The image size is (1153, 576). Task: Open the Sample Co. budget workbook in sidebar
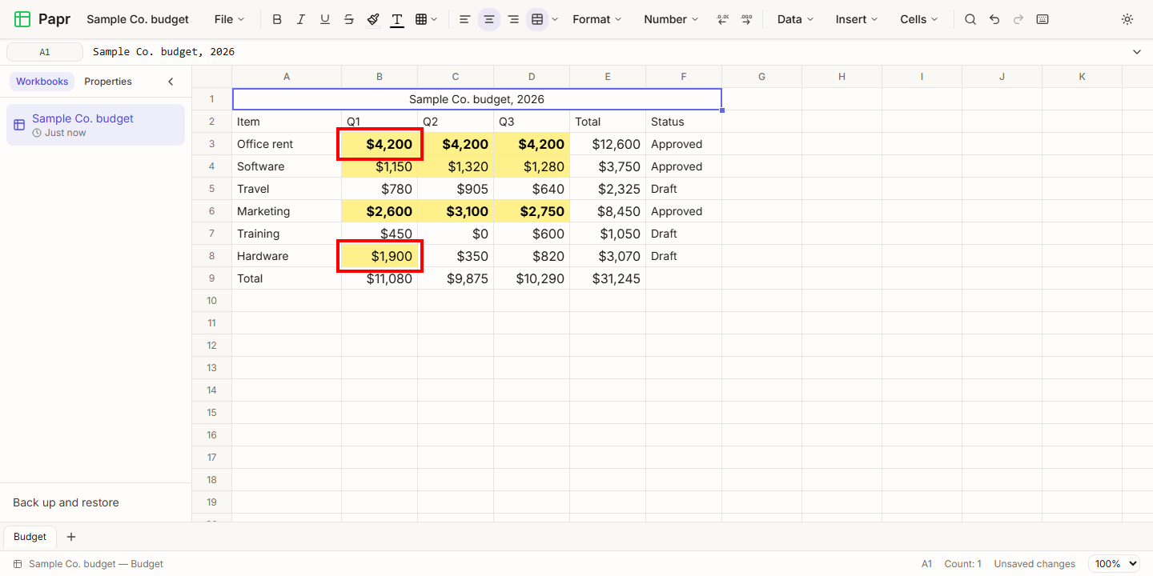pyautogui.click(x=95, y=125)
